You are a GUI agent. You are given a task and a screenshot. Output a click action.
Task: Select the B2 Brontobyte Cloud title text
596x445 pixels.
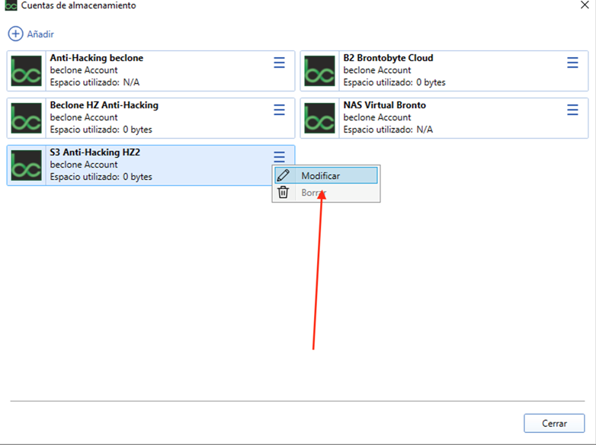tap(388, 58)
